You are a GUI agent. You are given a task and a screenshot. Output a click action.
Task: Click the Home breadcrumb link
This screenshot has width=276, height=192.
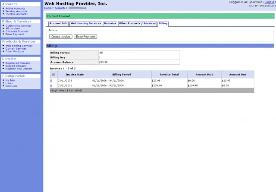pyautogui.click(x=48, y=8)
